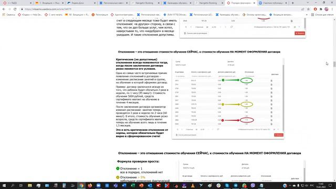
Task: Open the Региональные ЦО... bookmark
Action: [x=201, y=15]
